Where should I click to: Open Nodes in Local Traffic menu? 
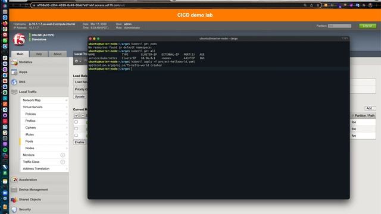30,148
